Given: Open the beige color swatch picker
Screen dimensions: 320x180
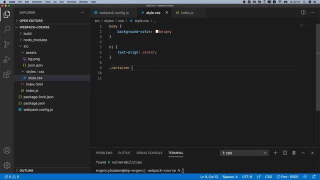Looking at the screenshot, I should coord(156,31).
